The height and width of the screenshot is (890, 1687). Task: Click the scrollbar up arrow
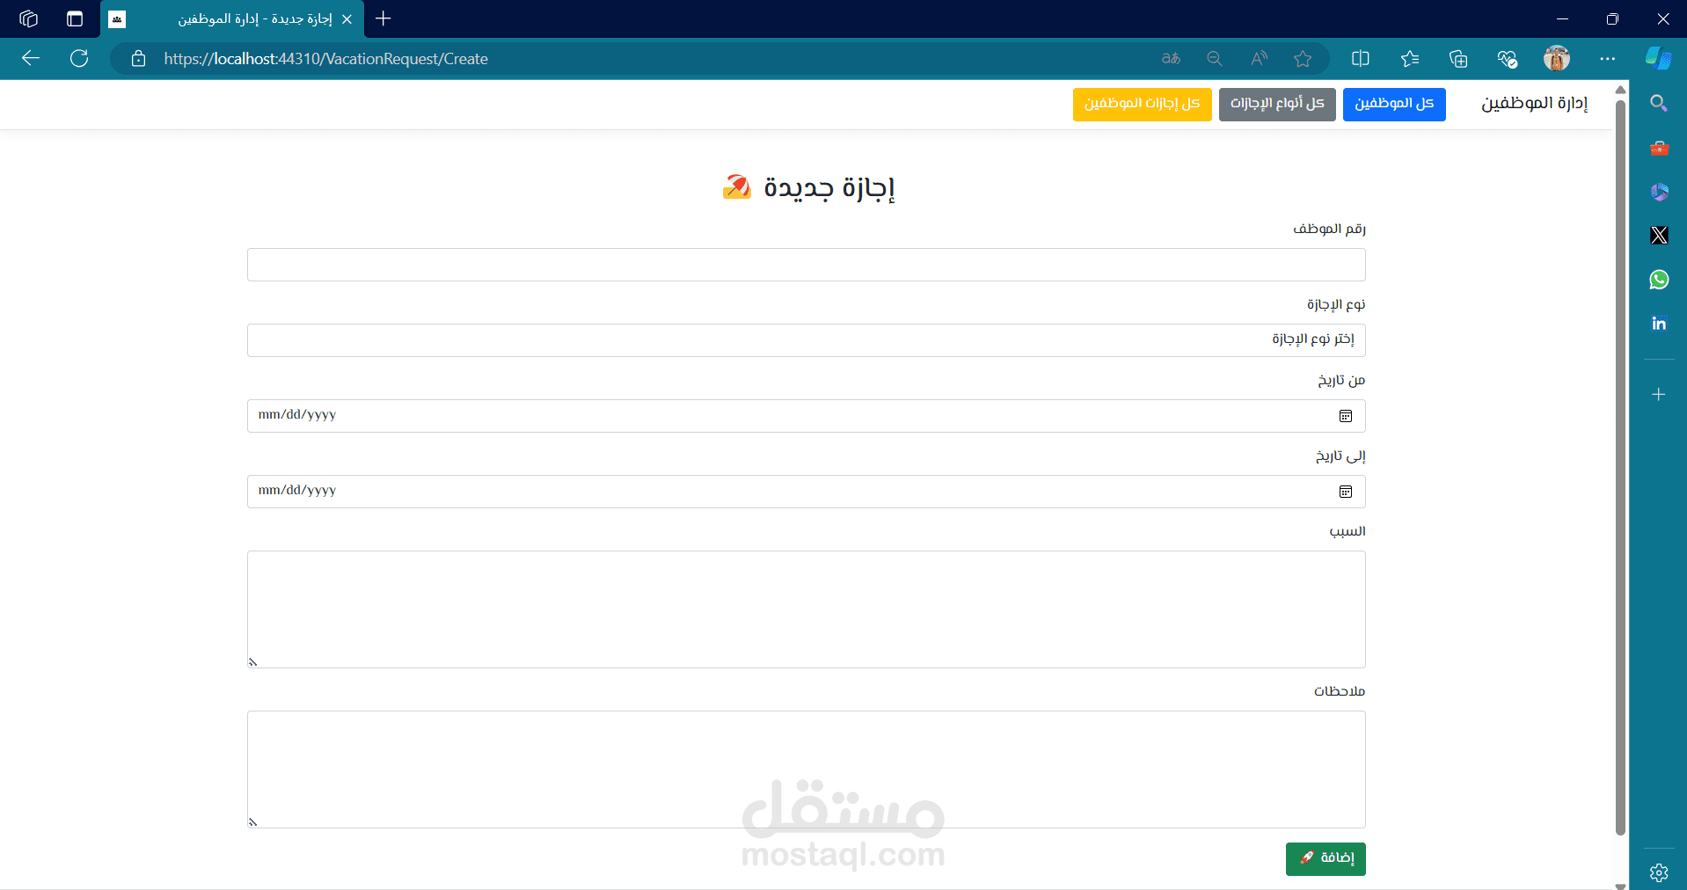[x=1620, y=89]
